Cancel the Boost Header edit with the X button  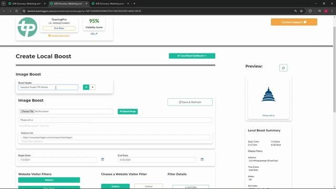(92, 87)
